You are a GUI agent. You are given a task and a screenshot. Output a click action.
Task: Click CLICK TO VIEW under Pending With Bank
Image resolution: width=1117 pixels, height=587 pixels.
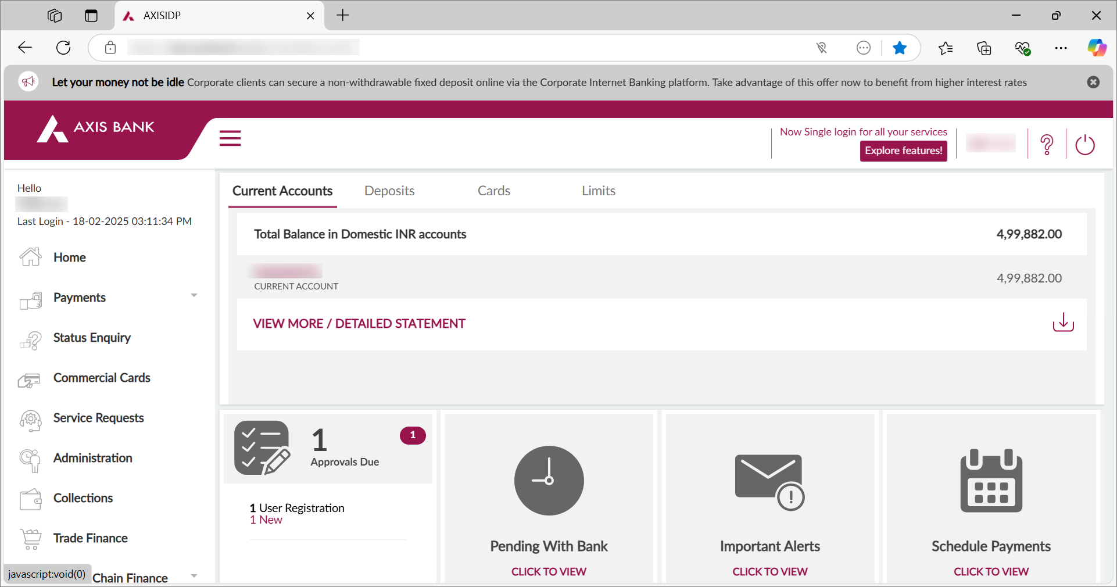549,572
